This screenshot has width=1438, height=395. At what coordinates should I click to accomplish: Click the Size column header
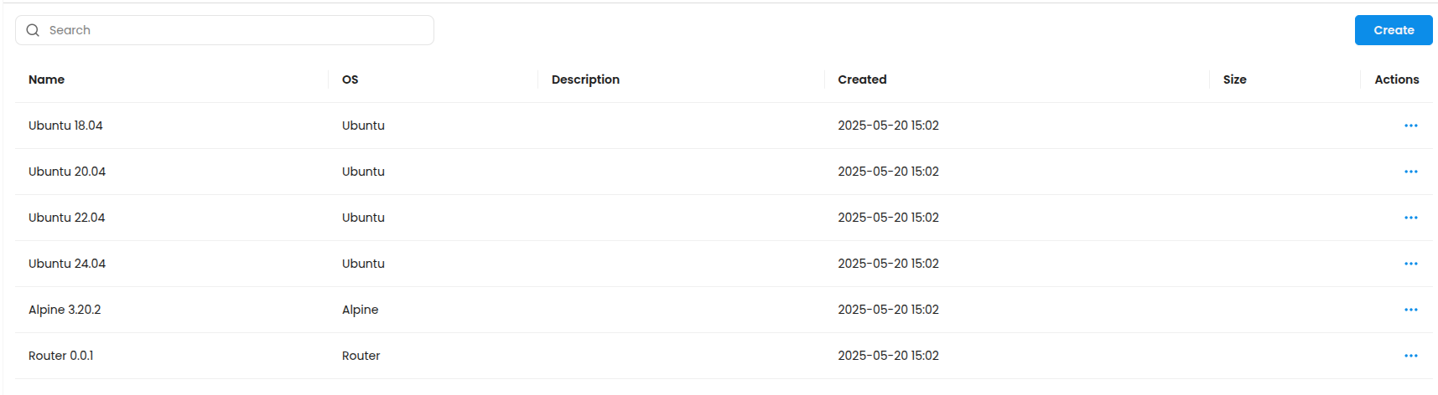1234,80
